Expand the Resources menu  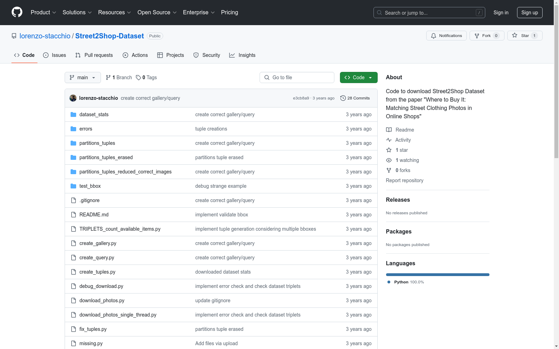pyautogui.click(x=115, y=12)
